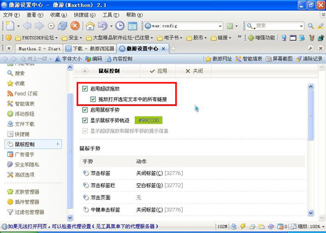Screen dimensions: 326x233
Task: Open the history clock icon
Action: 120,26
